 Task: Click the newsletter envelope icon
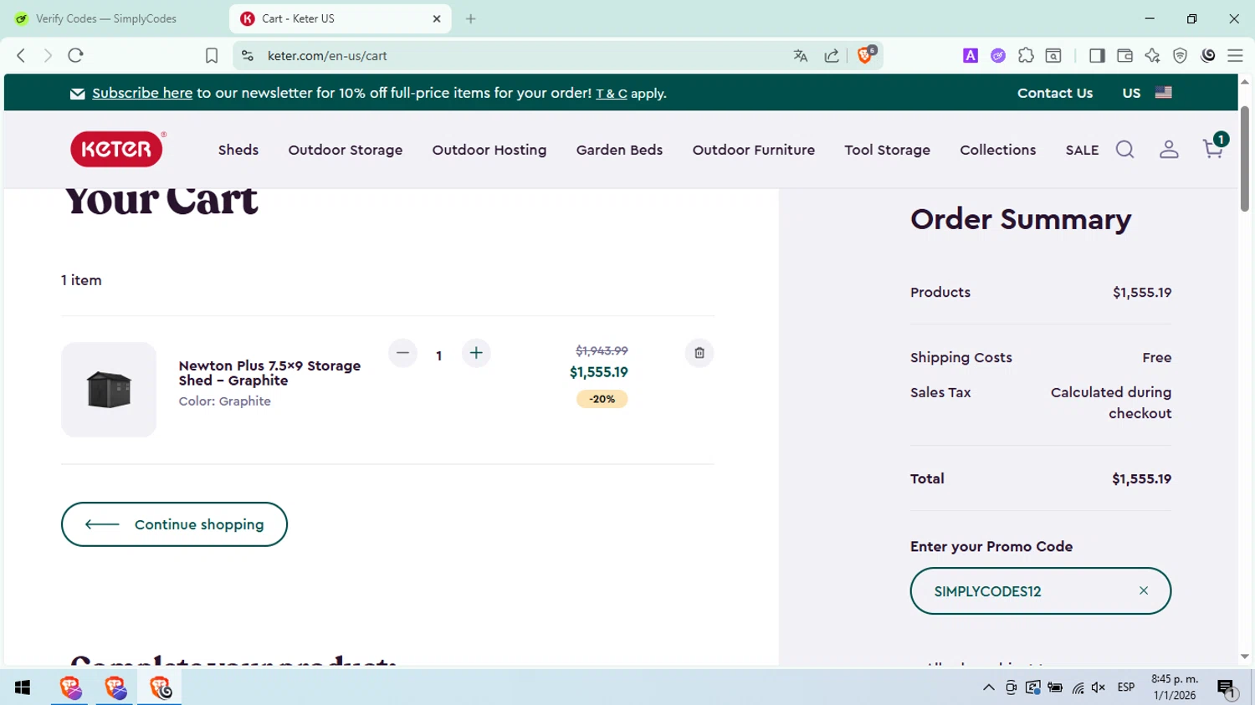78,94
